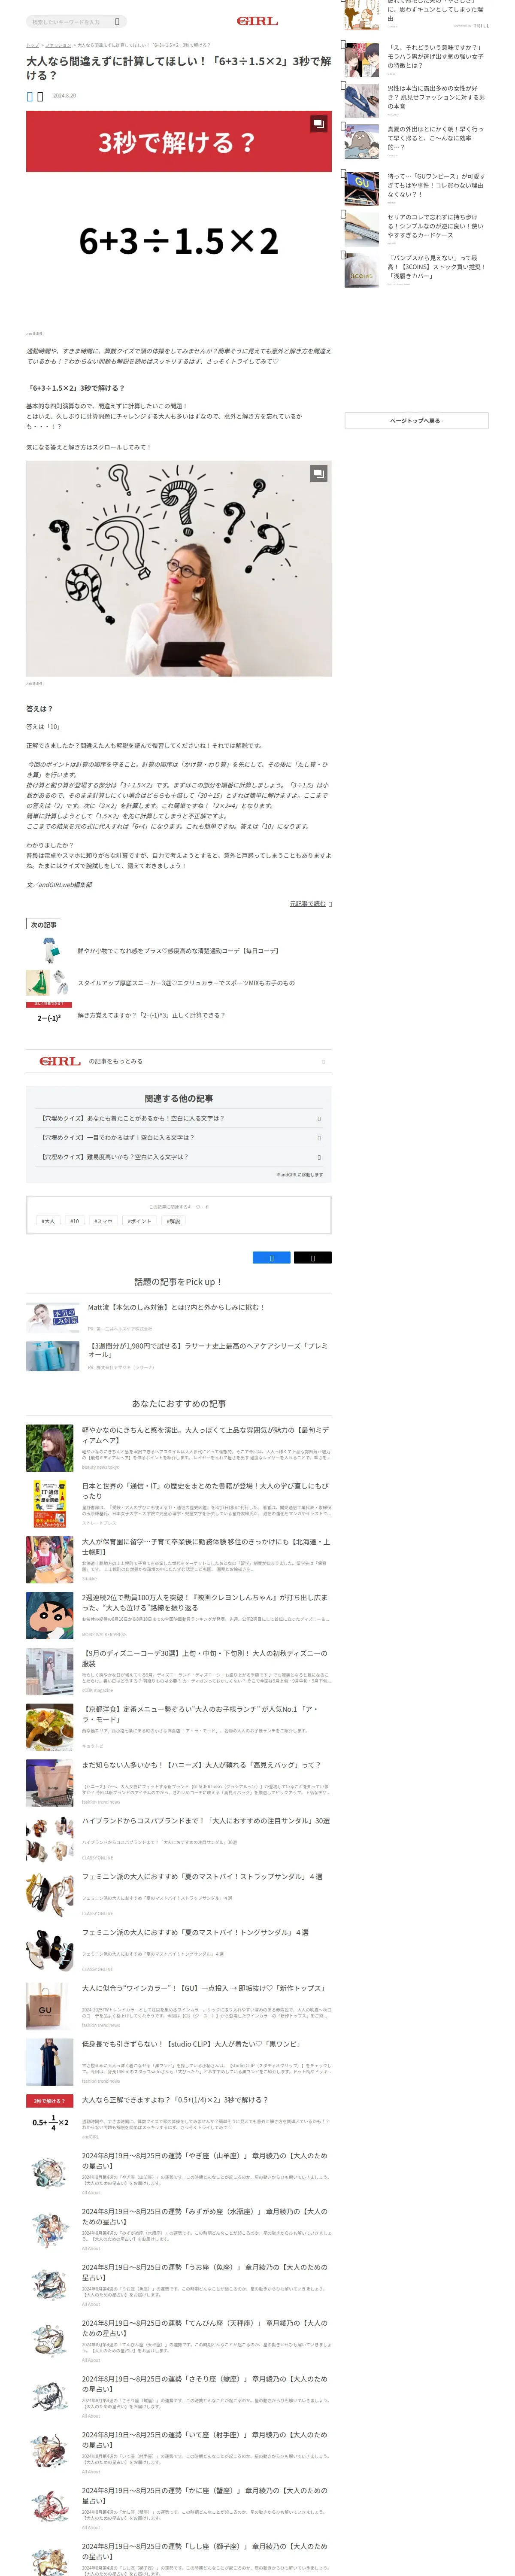Open 'さそり座（蠍座）' weekly horoscope
Screen dimensions: 515x2576
click(x=205, y=2384)
